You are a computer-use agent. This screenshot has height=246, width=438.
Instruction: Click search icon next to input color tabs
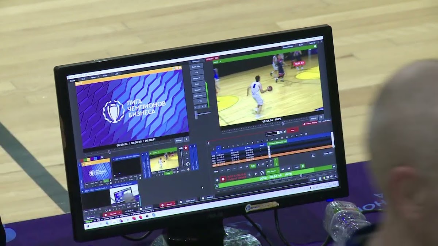(x=102, y=157)
